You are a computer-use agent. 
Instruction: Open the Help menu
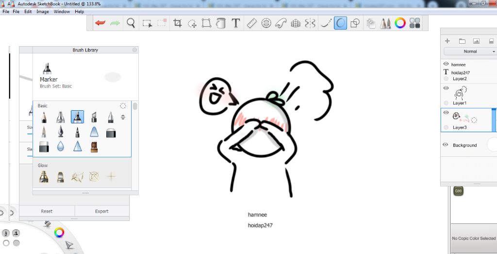click(79, 12)
